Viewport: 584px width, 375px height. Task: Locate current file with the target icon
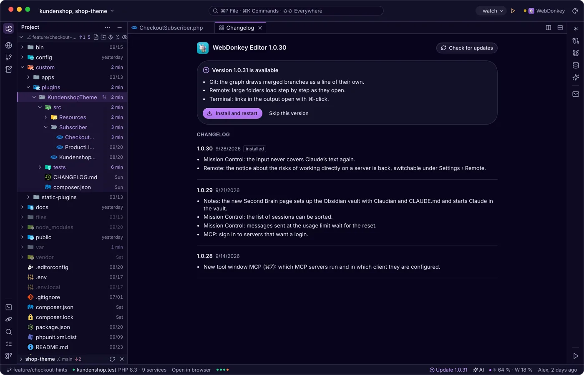pyautogui.click(x=111, y=37)
